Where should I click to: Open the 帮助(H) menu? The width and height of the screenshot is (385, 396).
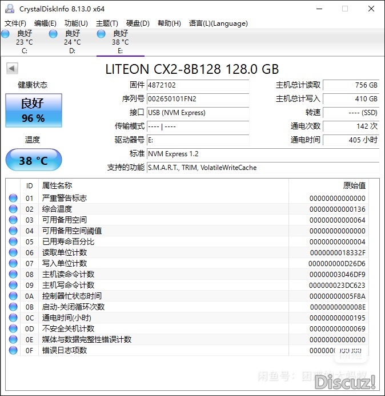pos(169,23)
